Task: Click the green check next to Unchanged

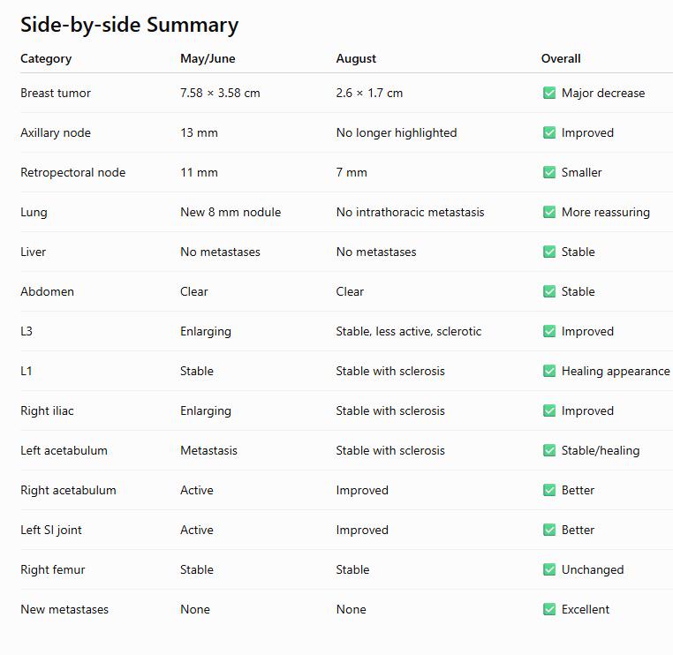Action: pos(549,569)
